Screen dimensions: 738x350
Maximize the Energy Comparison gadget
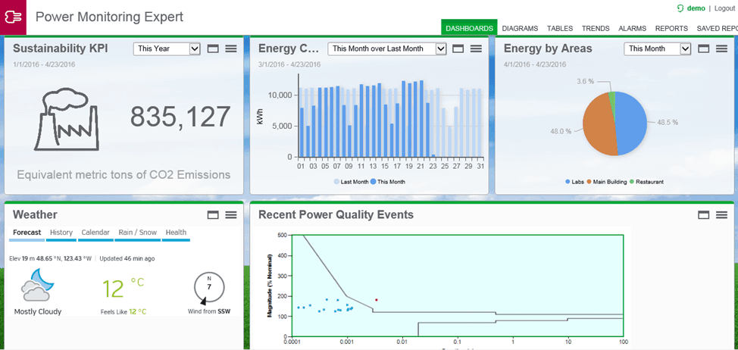[458, 48]
